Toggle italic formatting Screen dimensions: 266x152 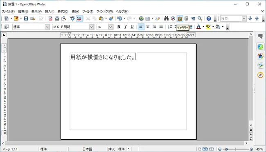click(125, 27)
